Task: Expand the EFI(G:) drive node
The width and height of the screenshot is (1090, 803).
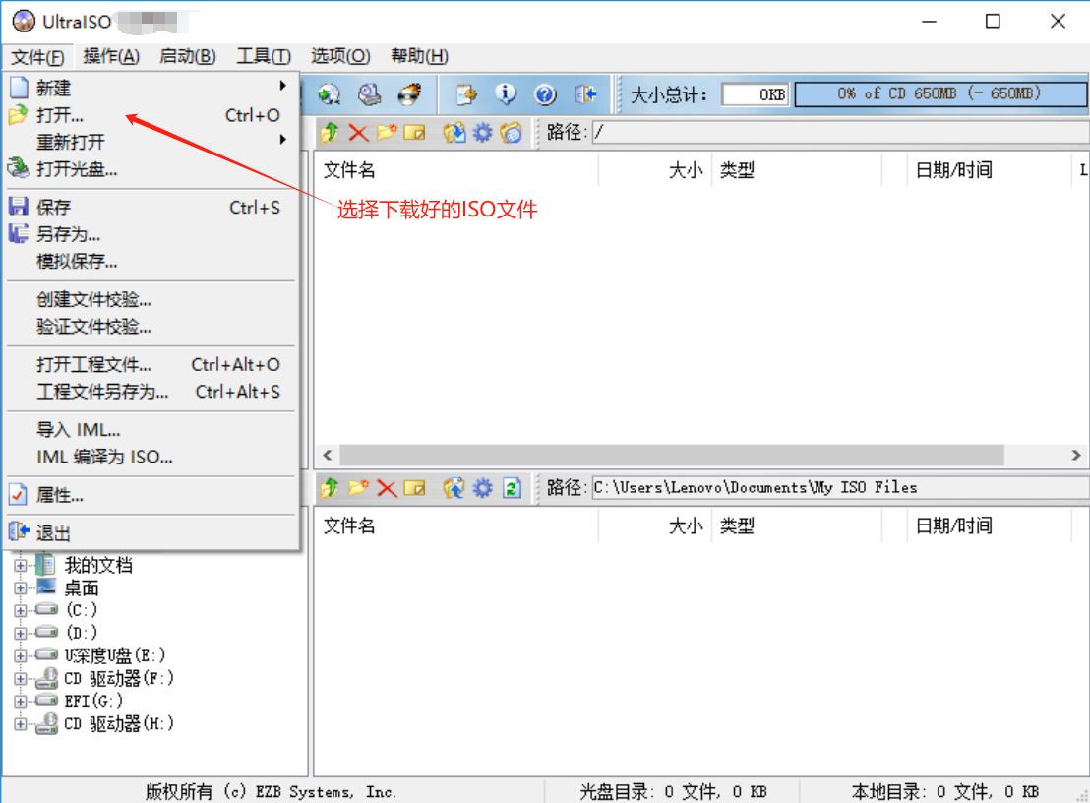Action: 20,701
